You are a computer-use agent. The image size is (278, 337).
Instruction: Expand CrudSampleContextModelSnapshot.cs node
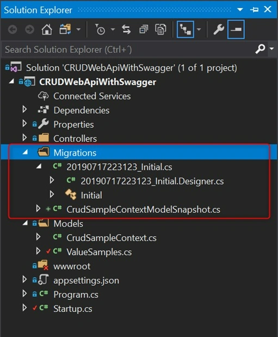38,209
